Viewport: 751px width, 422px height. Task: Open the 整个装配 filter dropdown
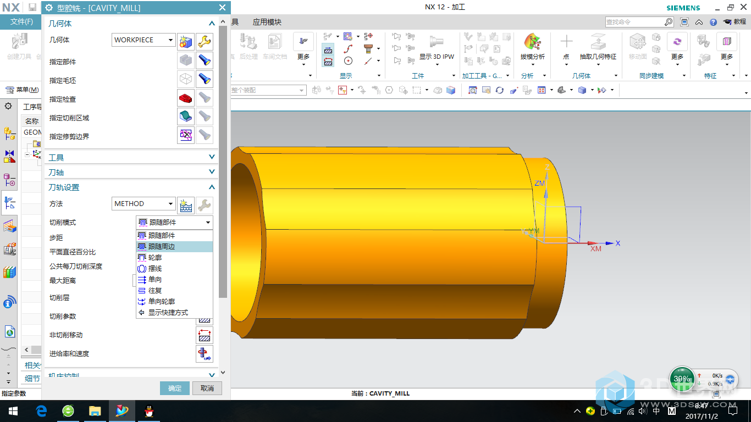click(302, 90)
